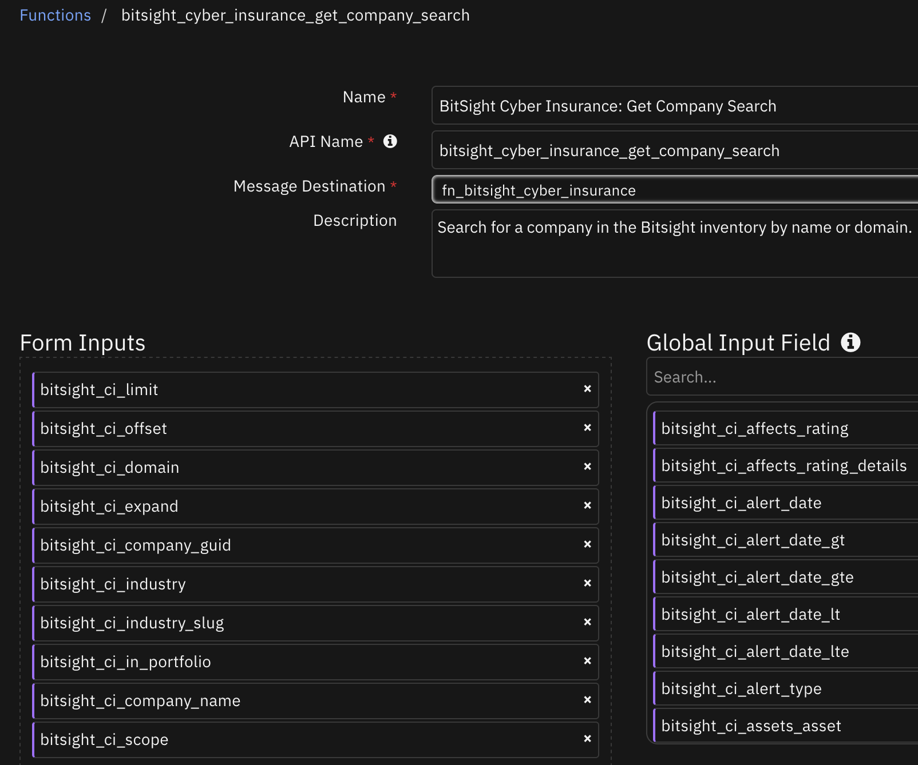The width and height of the screenshot is (918, 765).
Task: Select bitsight_ci_affects_rating_details global field
Action: (x=785, y=465)
